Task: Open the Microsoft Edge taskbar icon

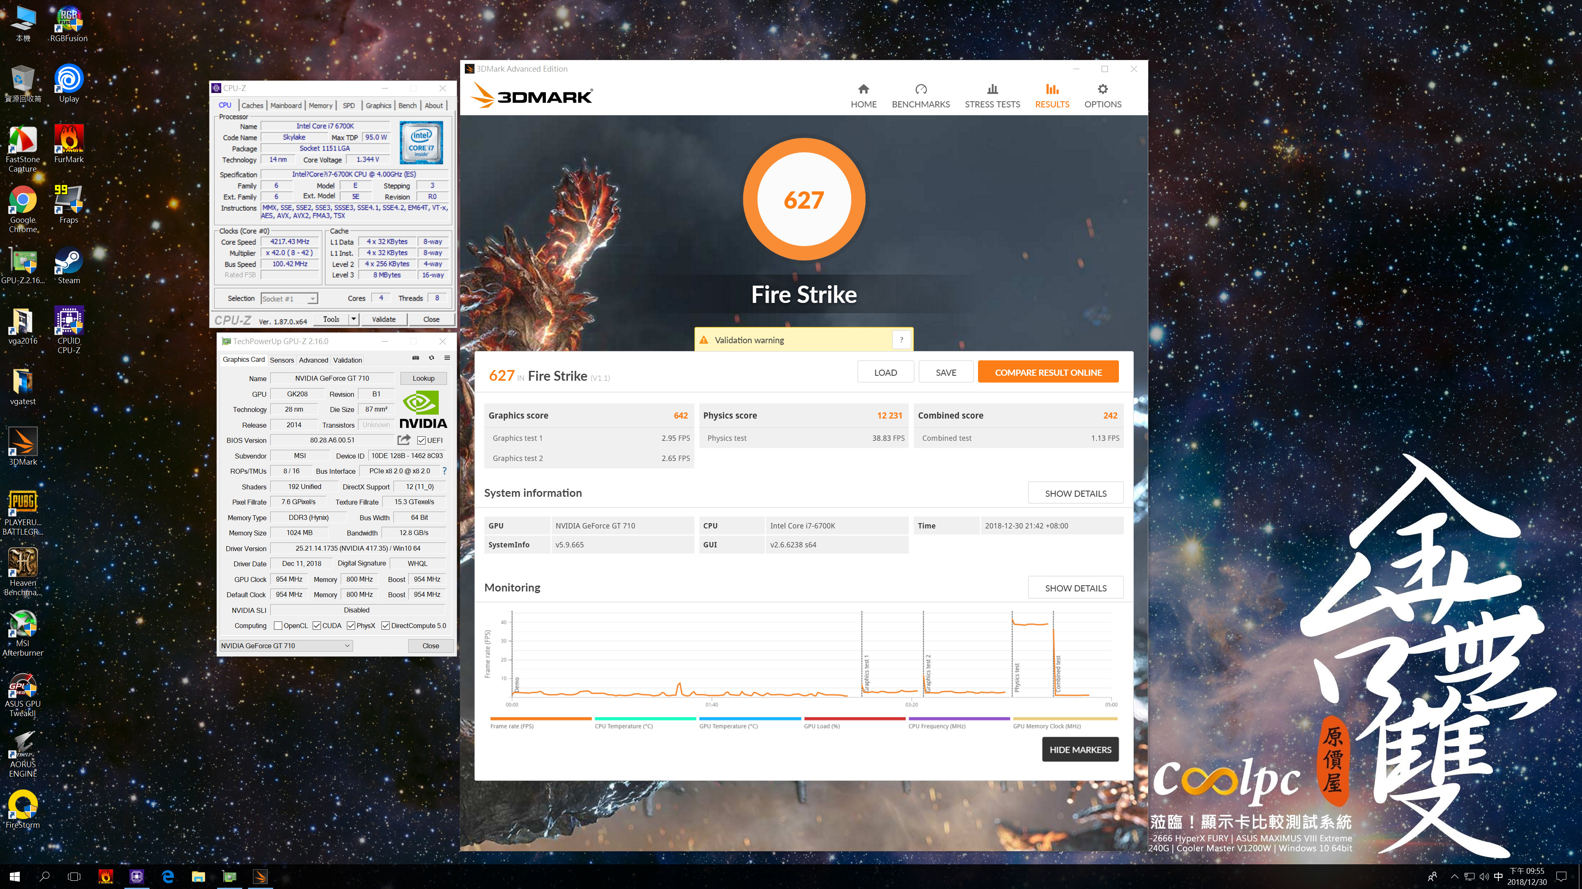Action: [x=168, y=877]
